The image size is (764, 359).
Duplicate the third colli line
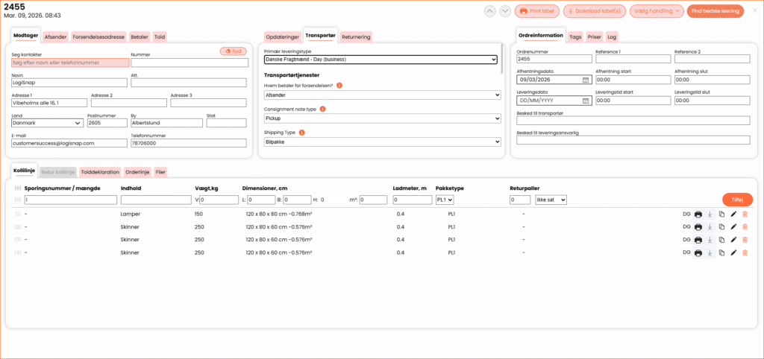(721, 240)
